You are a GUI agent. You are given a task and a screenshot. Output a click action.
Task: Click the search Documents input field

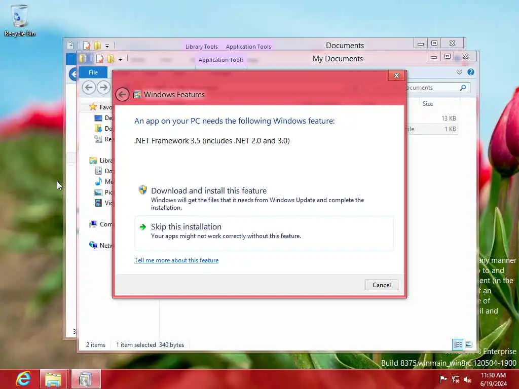(437, 88)
